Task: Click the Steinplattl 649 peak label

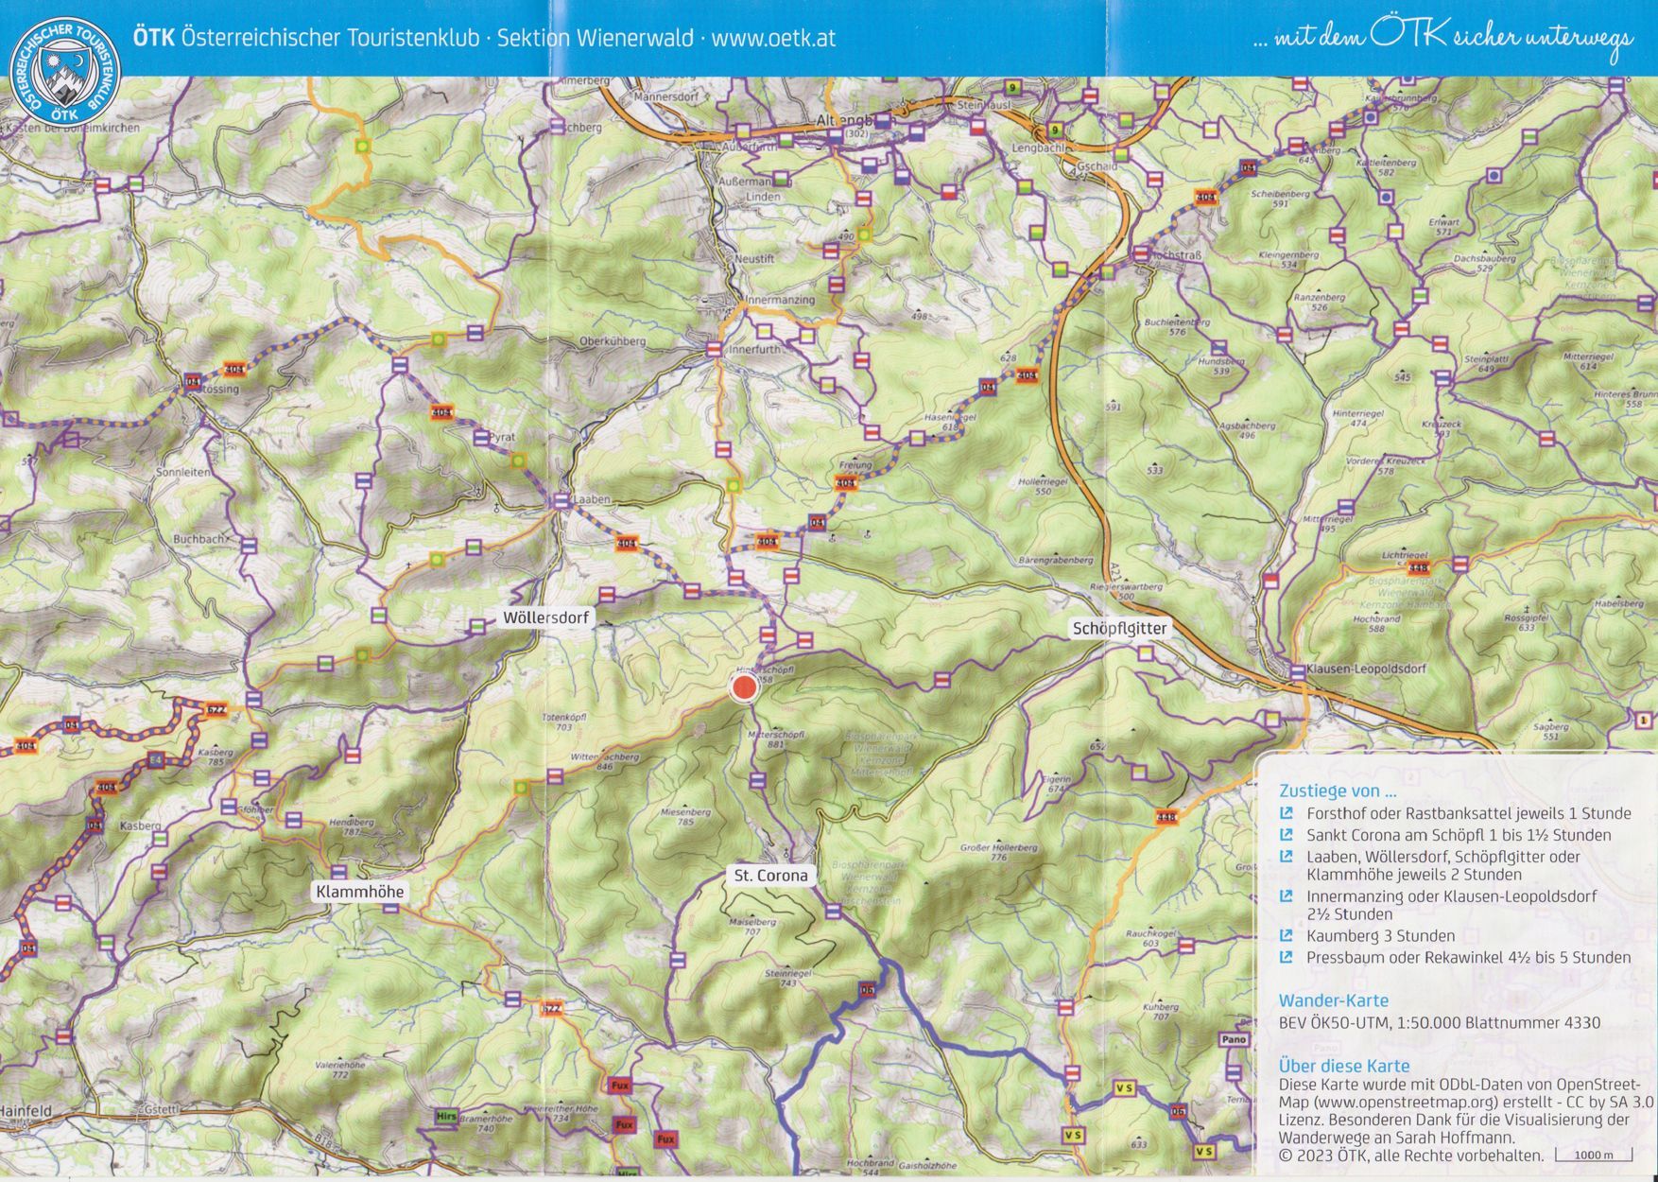Action: tap(1486, 364)
